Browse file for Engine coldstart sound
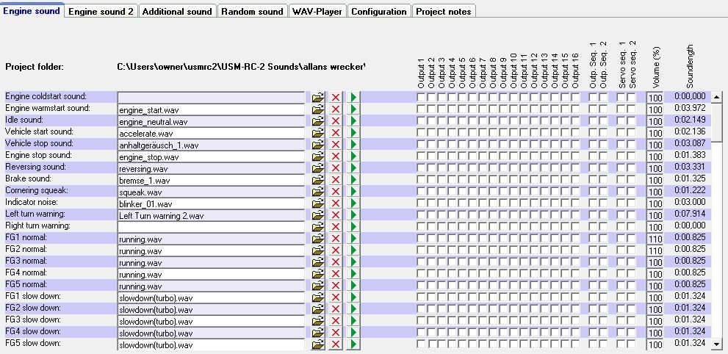Image resolution: width=728 pixels, height=354 pixels. click(317, 97)
